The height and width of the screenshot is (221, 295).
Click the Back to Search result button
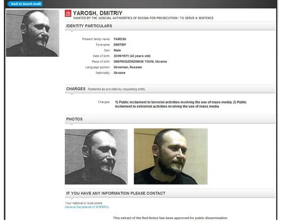(x=25, y=4)
